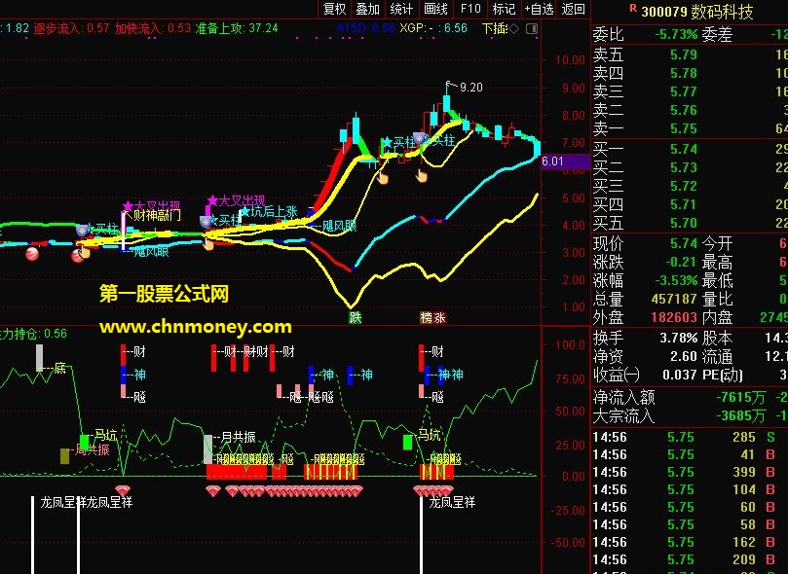
Task: Click the 飓风眼 label under 财神敲门
Action: [x=151, y=251]
